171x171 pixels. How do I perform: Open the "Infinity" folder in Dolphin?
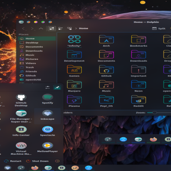click(x=74, y=41)
